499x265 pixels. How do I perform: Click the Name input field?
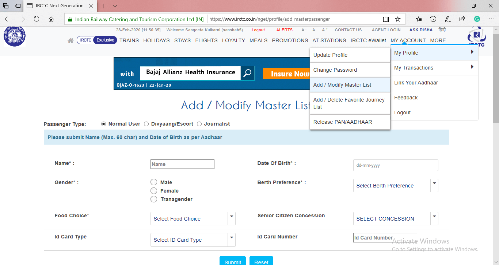(182, 164)
